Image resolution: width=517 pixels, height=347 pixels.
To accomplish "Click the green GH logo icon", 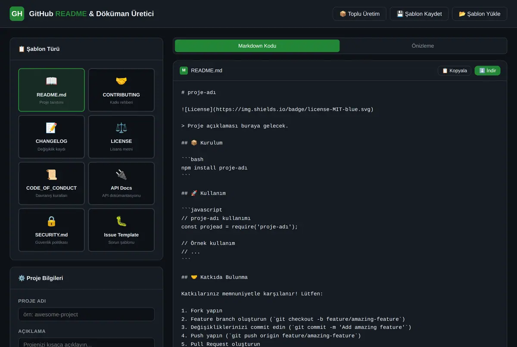I will pyautogui.click(x=17, y=14).
